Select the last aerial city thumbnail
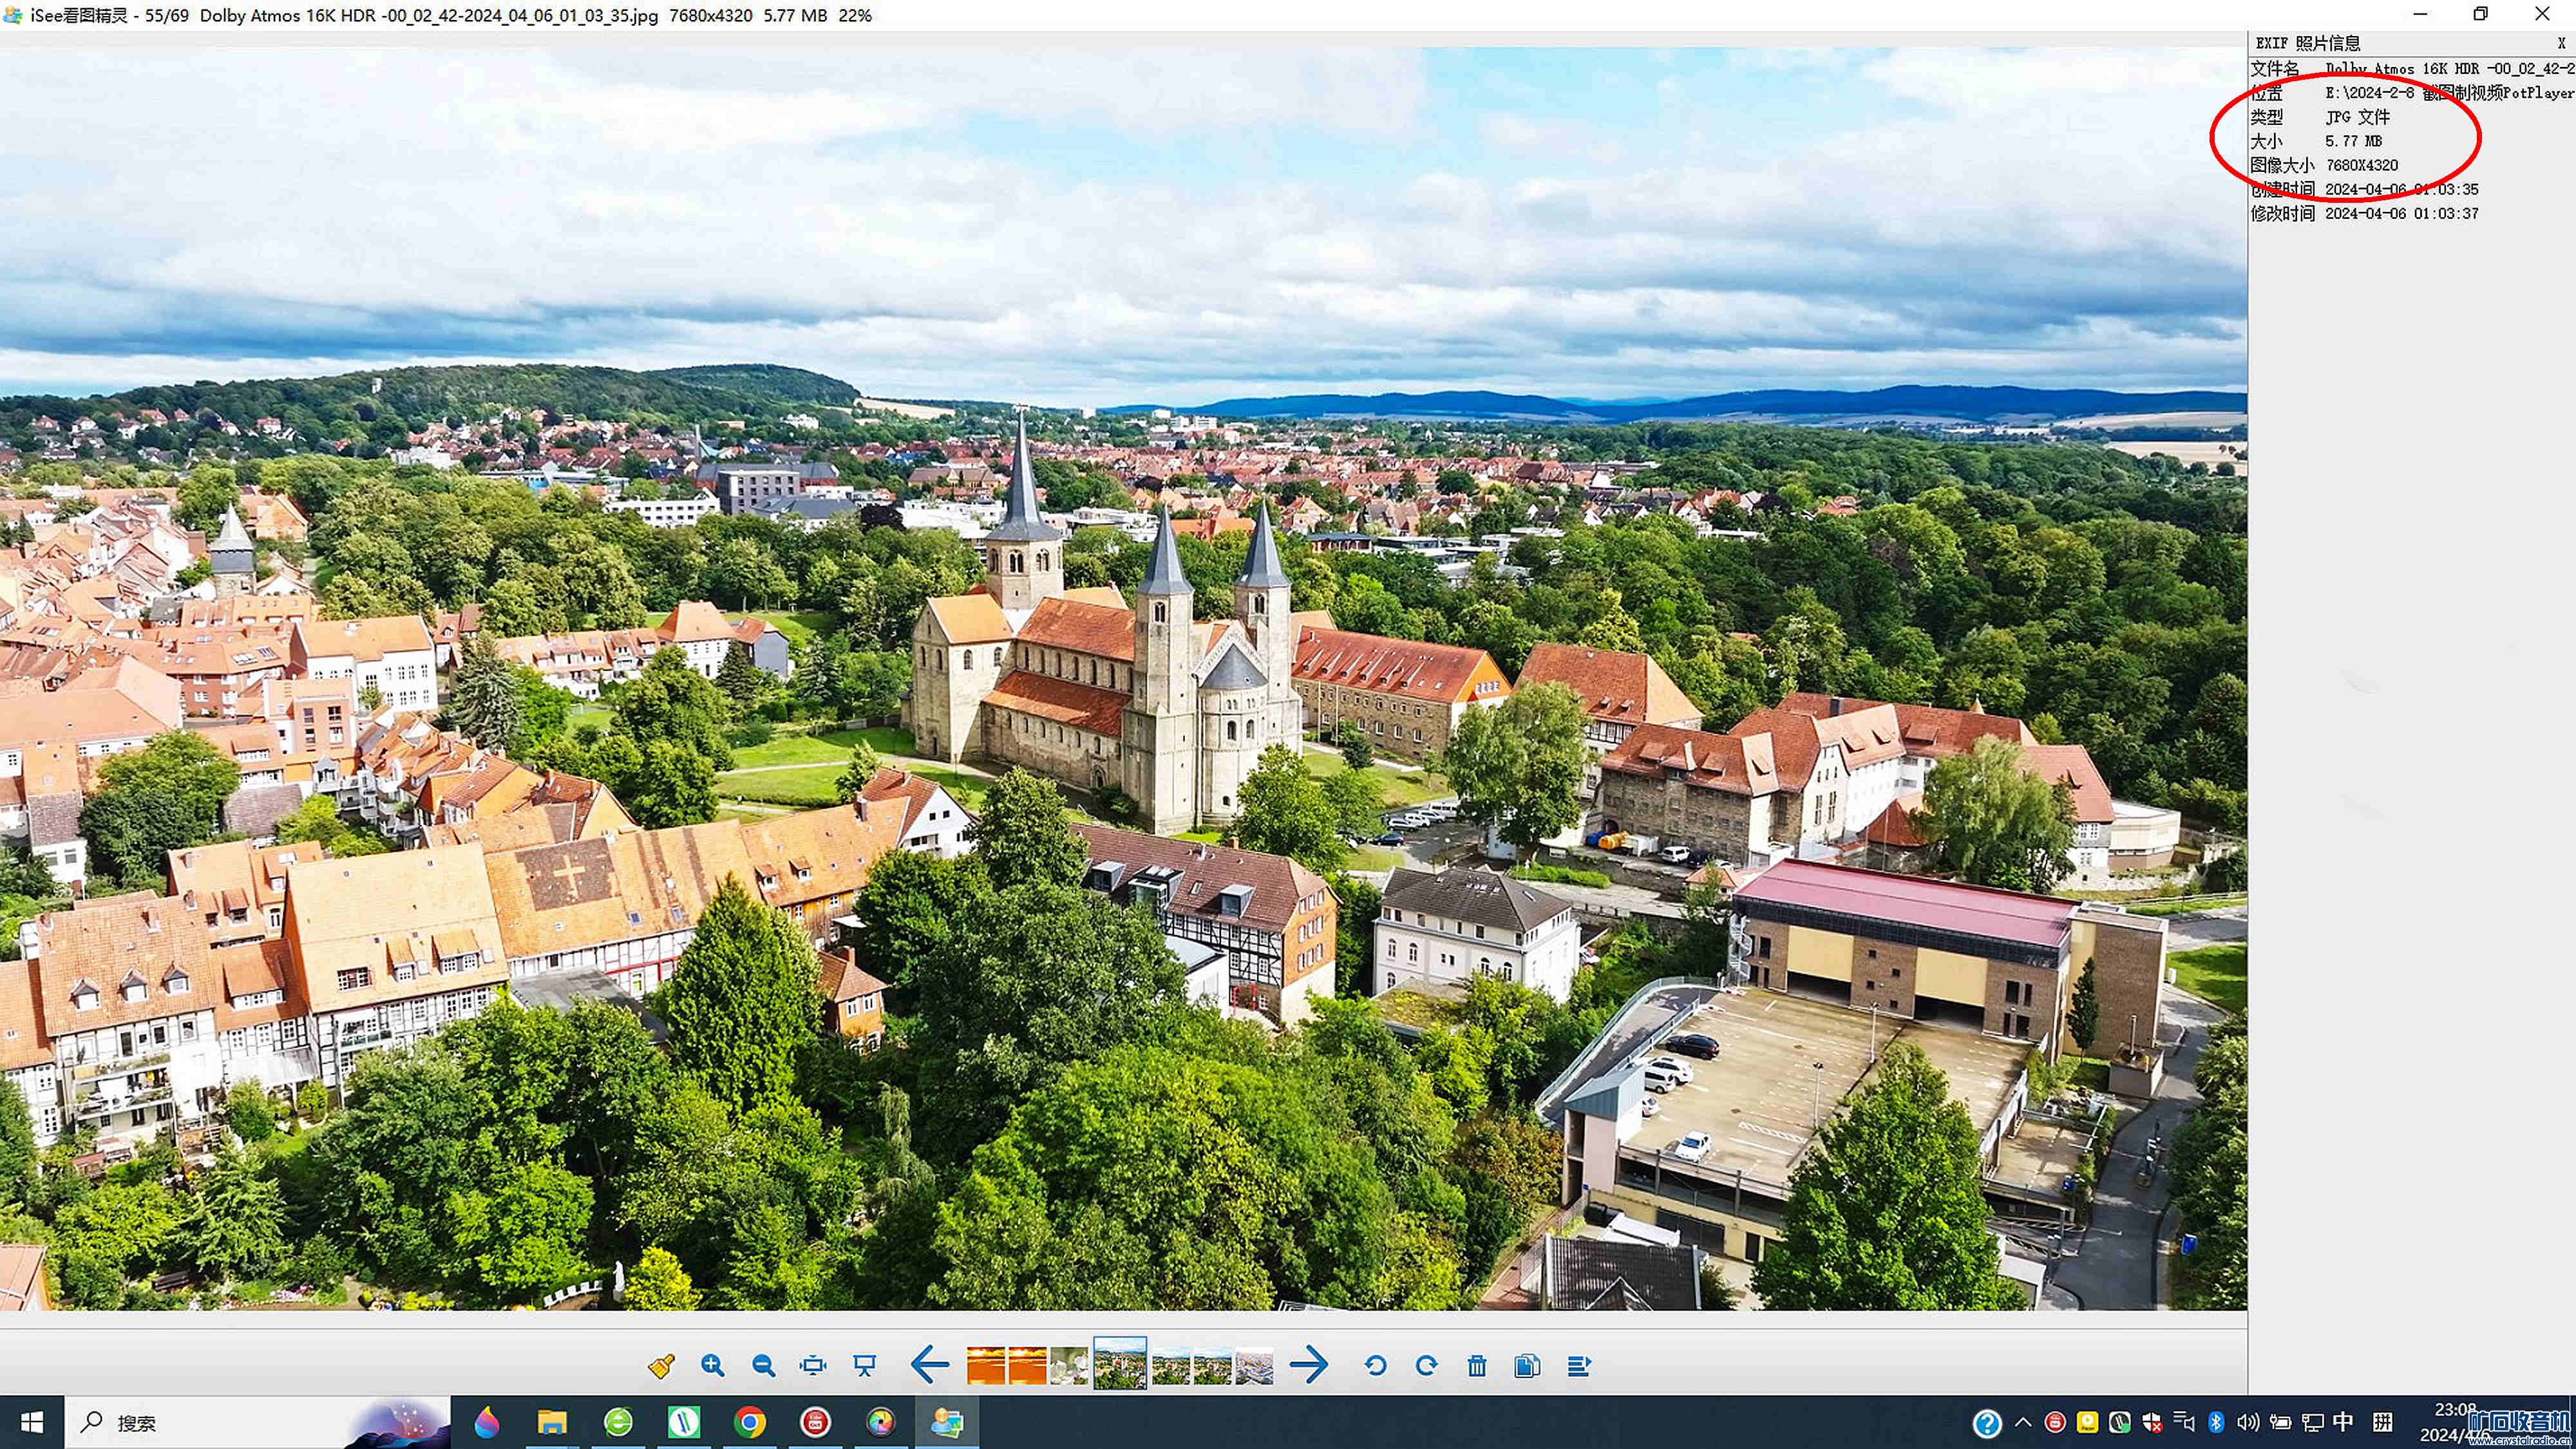 1254,1366
